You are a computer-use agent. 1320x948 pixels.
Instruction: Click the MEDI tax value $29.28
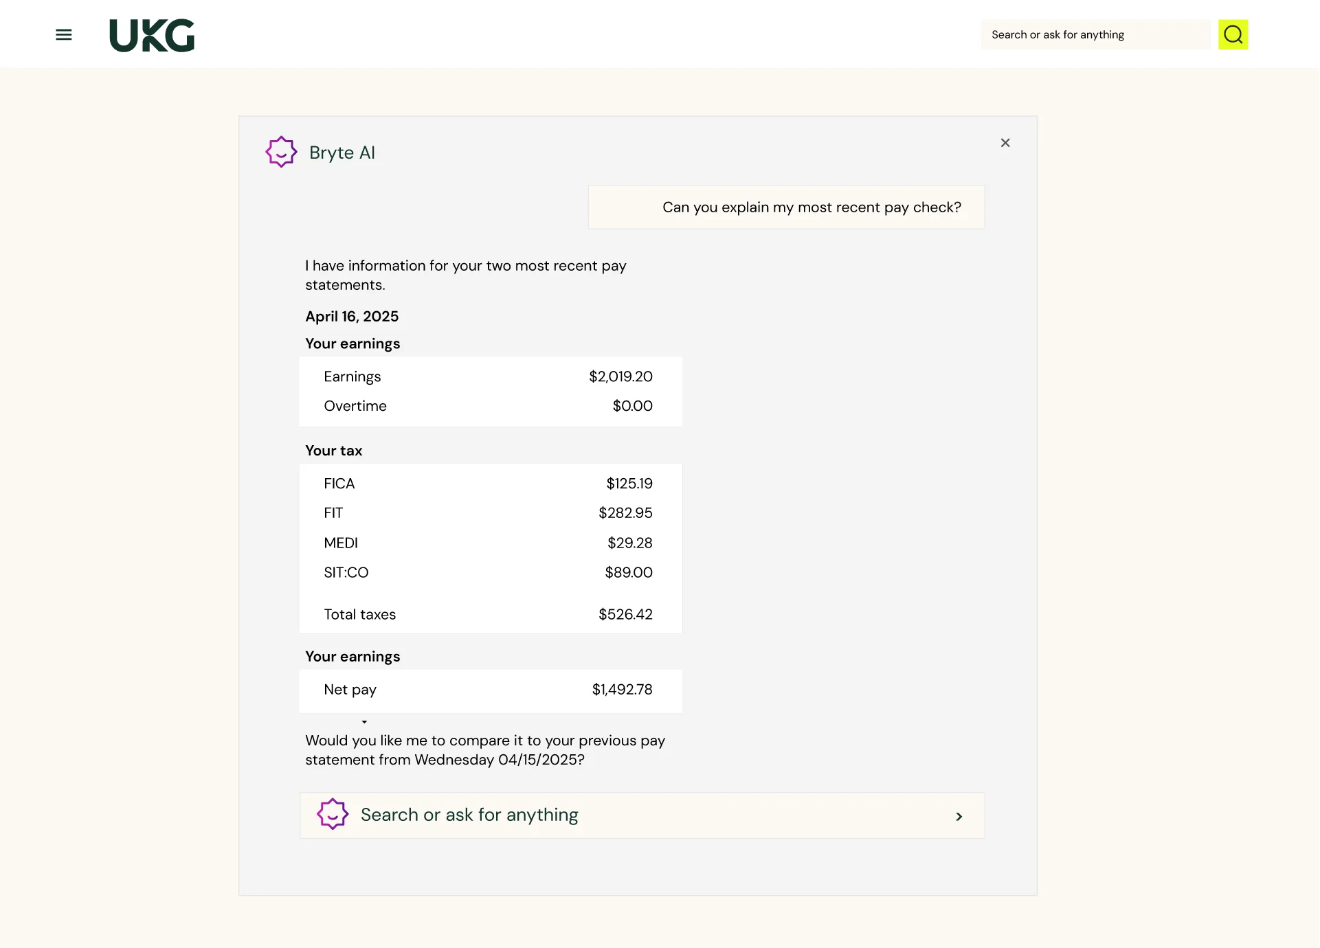coord(629,543)
